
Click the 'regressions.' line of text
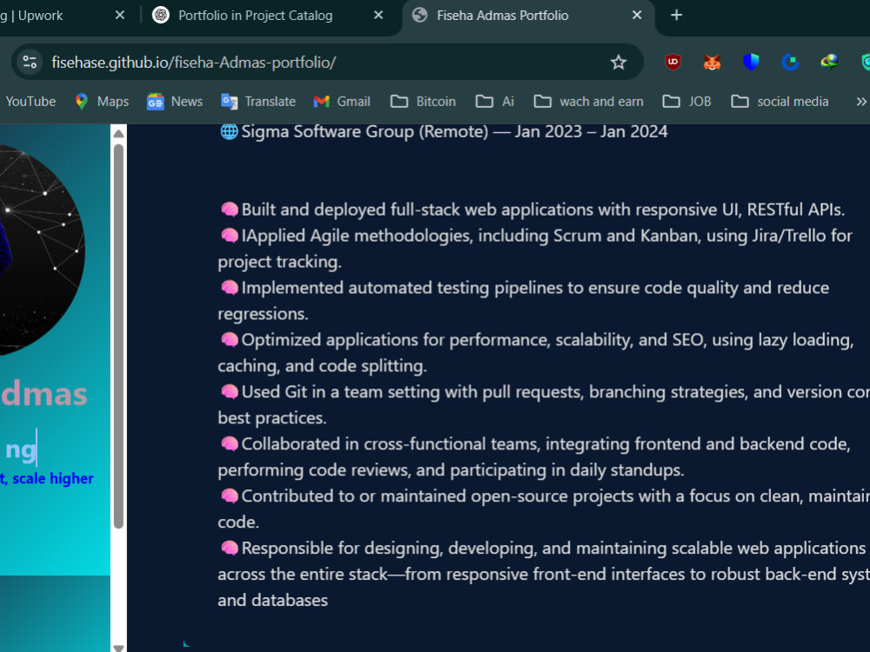(263, 314)
